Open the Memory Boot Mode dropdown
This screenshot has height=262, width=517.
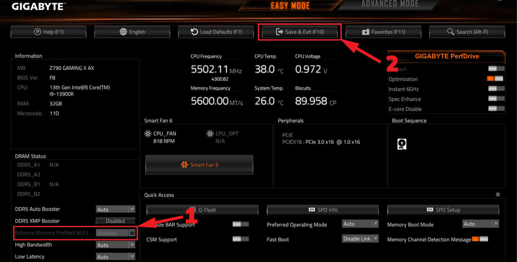tap(480, 224)
